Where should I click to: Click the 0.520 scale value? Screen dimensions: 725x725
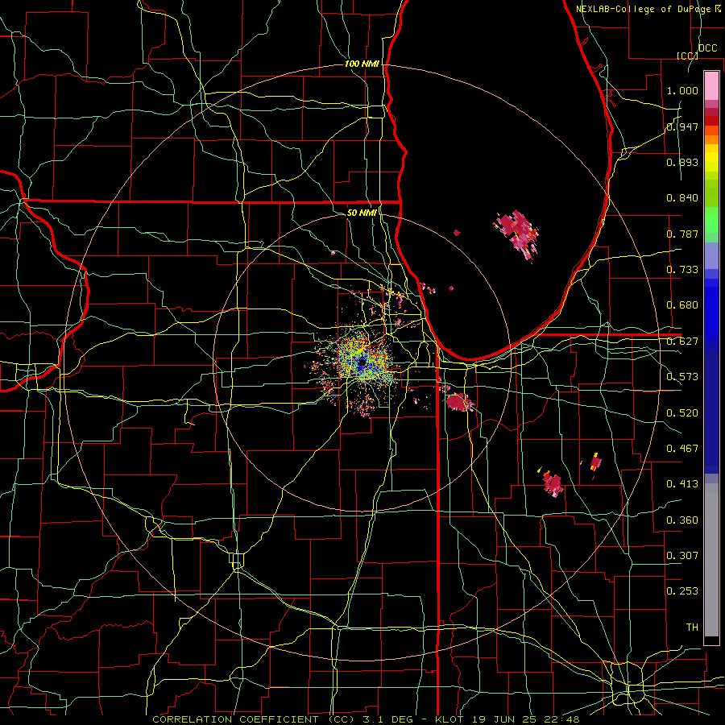point(682,413)
